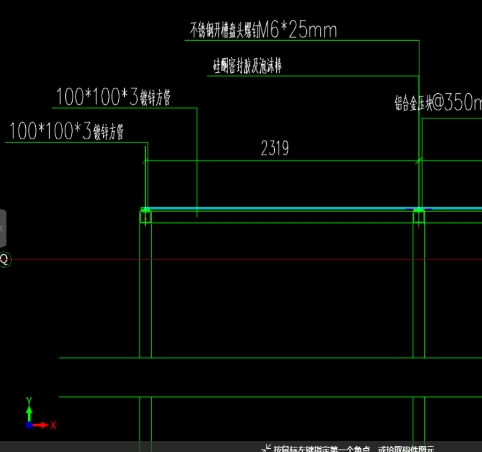Pick the lower 100*100*3镀锌方管 label
Image resolution: width=482 pixels, height=452 pixels.
click(66, 131)
